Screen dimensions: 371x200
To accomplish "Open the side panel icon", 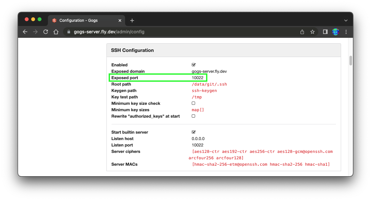I will click(325, 32).
